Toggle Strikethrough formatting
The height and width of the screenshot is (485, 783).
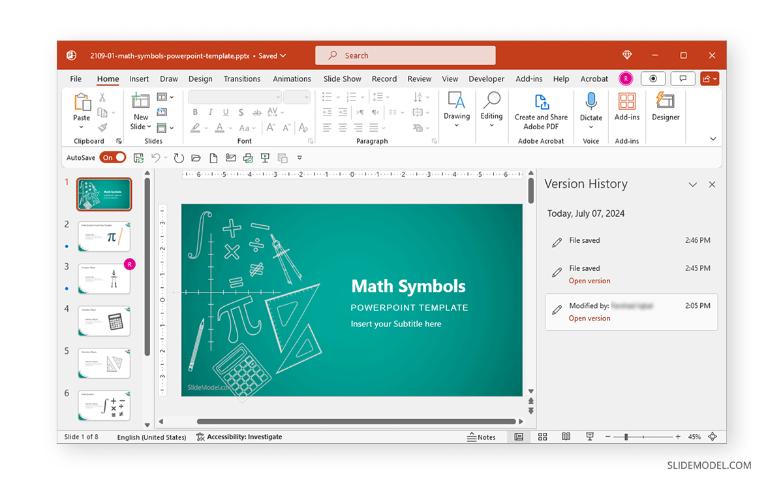(x=257, y=112)
